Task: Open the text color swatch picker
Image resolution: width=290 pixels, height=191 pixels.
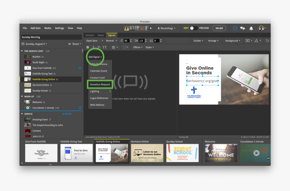Action: (125, 47)
